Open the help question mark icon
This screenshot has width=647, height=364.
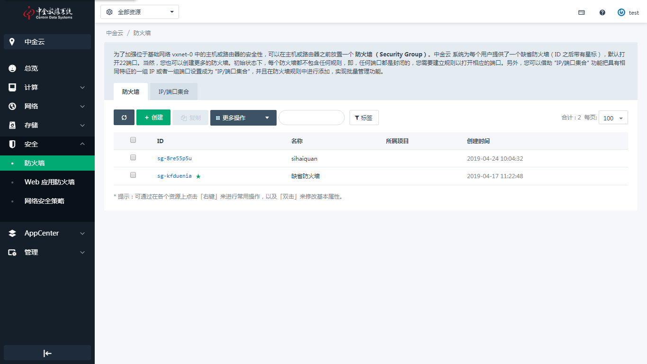click(x=602, y=13)
